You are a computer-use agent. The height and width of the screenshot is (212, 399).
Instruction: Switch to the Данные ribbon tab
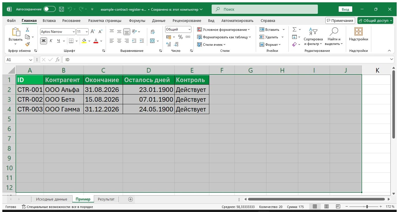tap(159, 21)
